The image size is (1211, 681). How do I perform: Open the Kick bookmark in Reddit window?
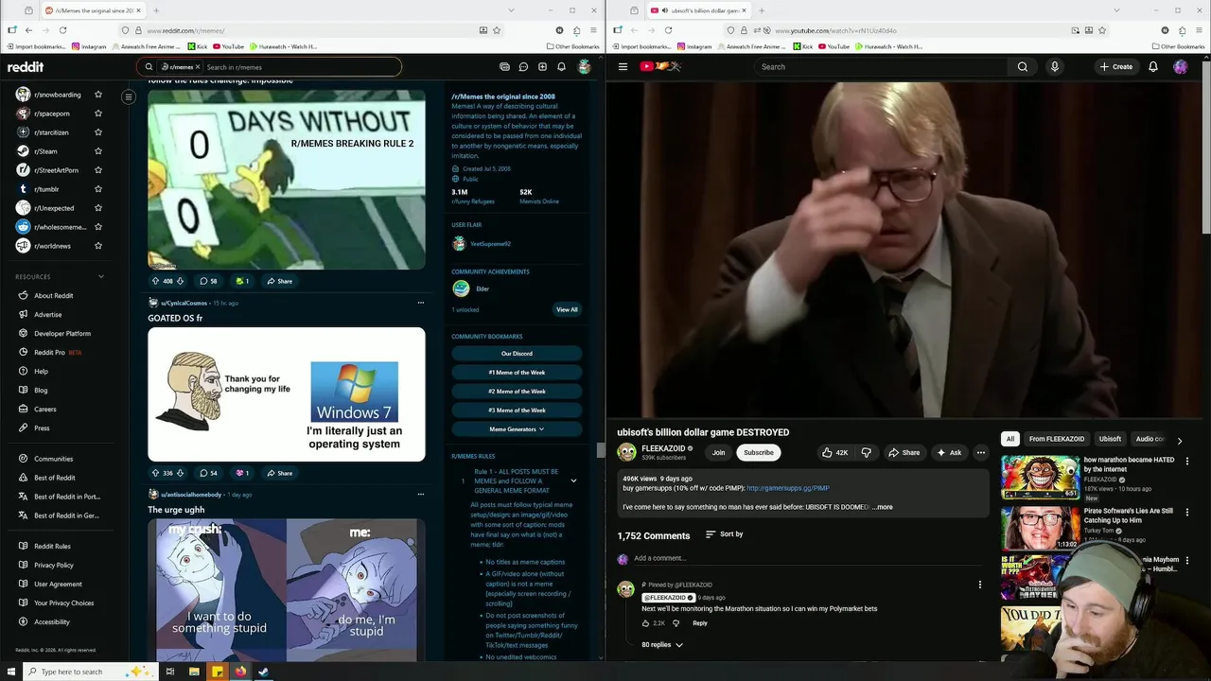tap(199, 46)
